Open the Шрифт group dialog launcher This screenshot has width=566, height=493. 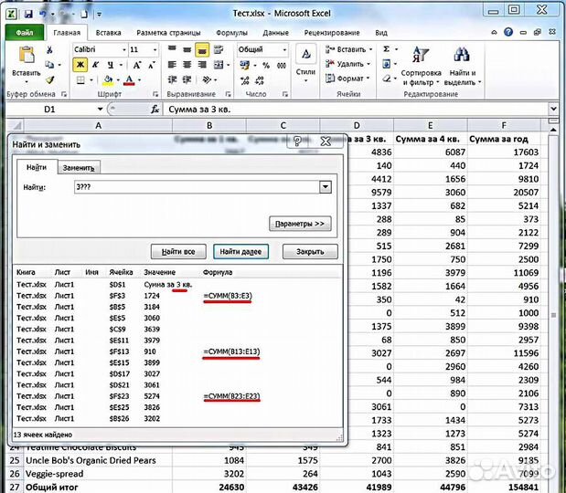click(155, 94)
